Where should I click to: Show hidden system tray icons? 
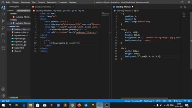coord(154,105)
